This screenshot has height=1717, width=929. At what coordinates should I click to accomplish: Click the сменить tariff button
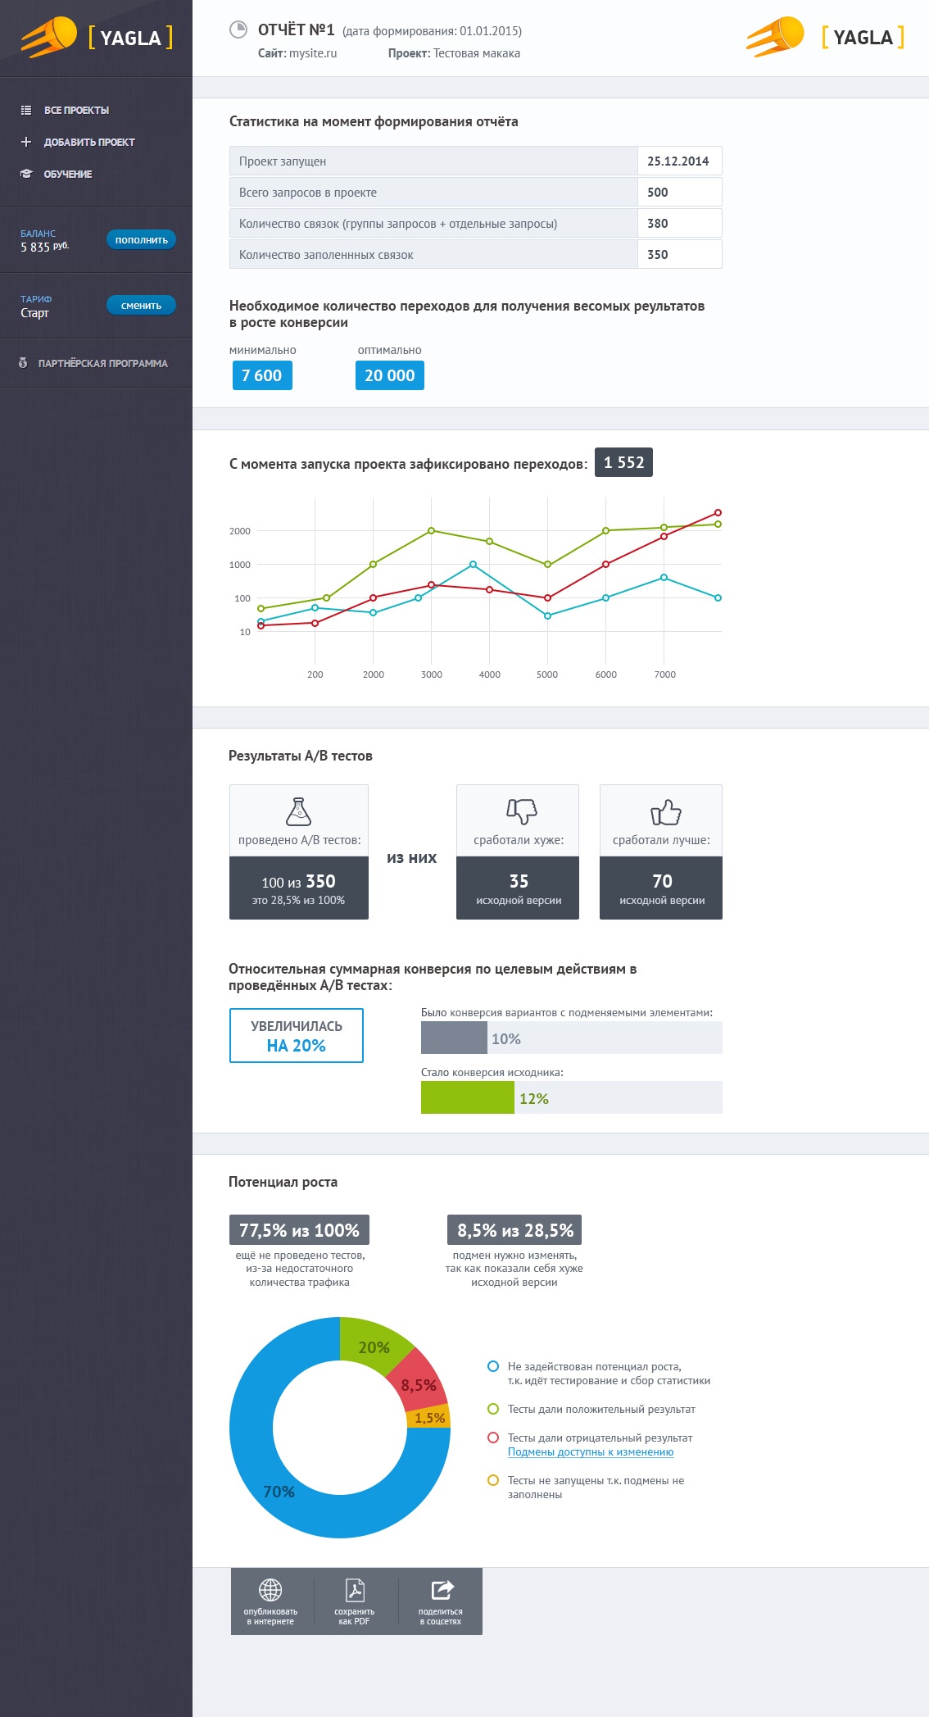click(x=141, y=305)
